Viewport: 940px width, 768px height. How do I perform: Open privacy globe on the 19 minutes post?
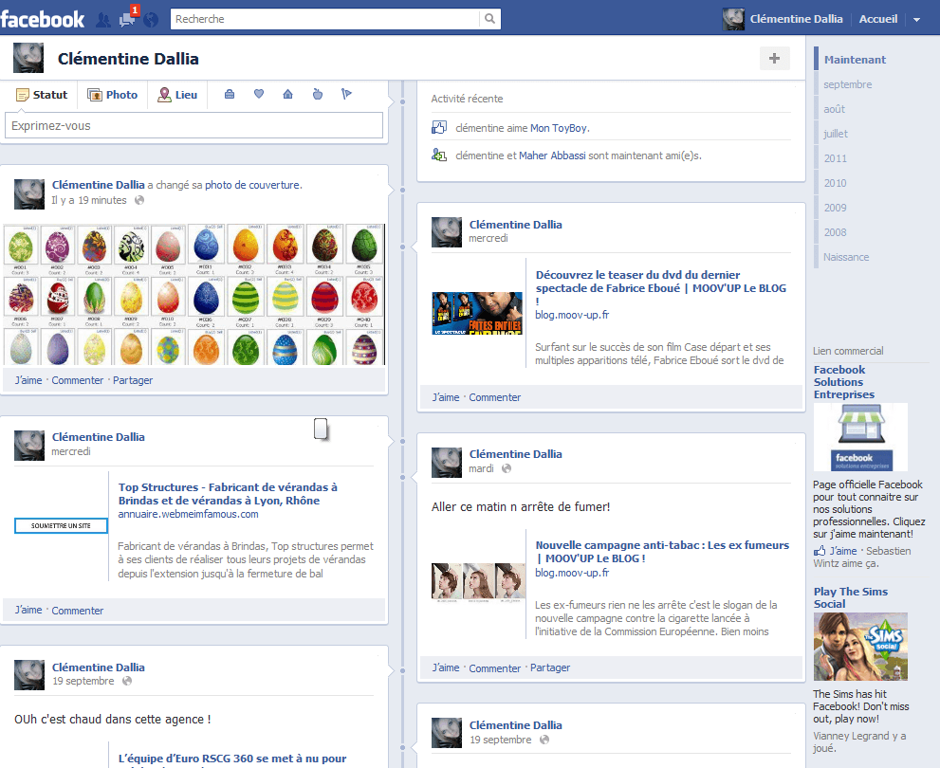(139, 200)
